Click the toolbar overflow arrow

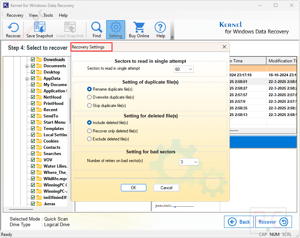click(172, 37)
